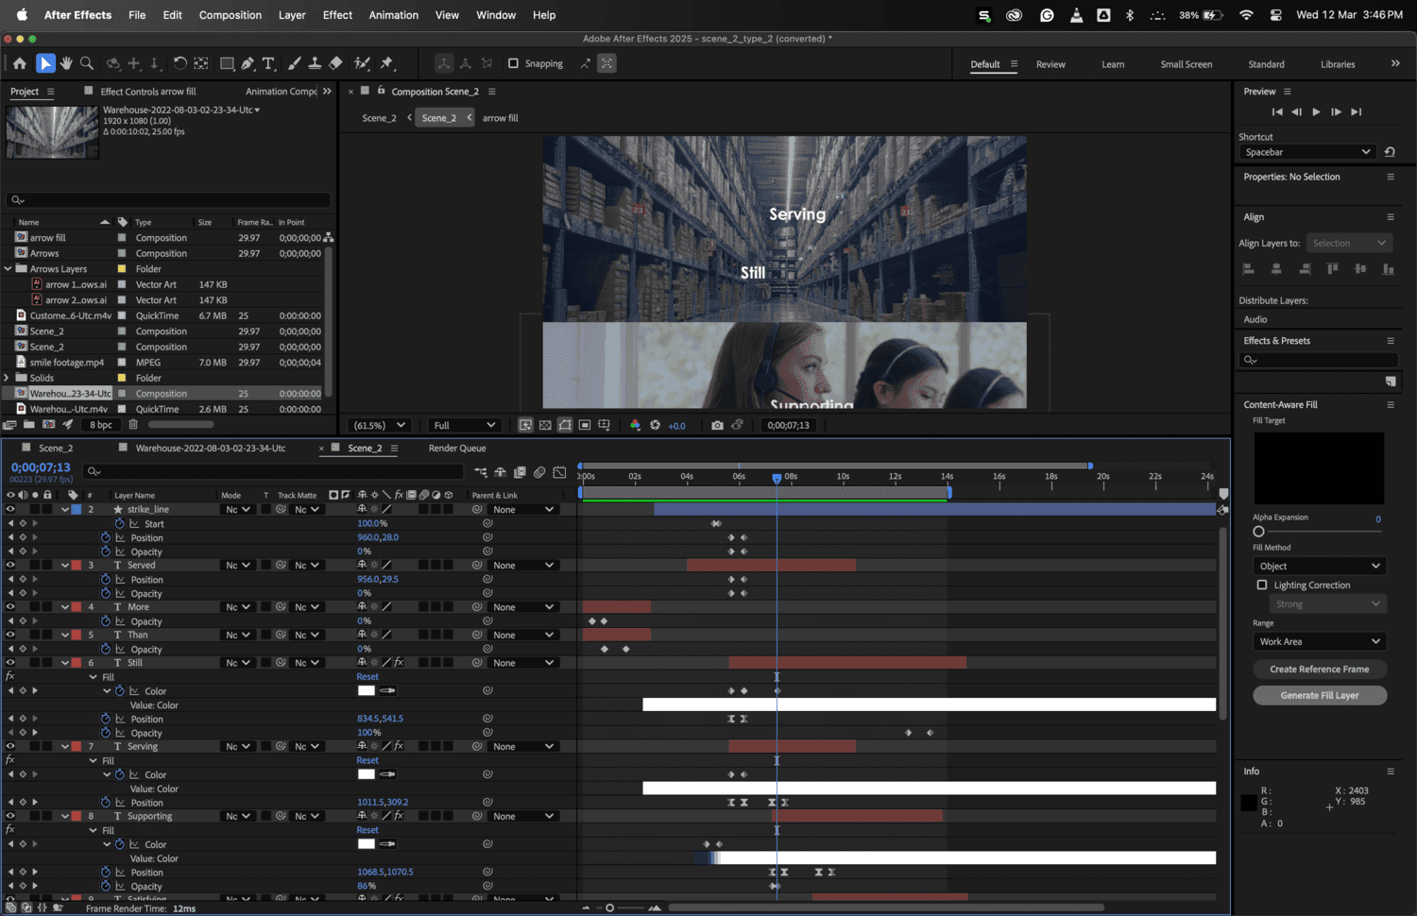Click the Graph Editor icon in timeline
1417x916 pixels.
pyautogui.click(x=559, y=471)
